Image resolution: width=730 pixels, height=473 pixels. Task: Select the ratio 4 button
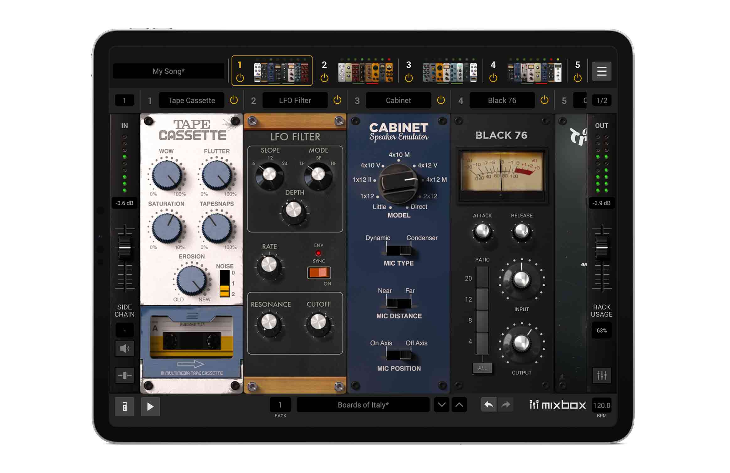point(482,343)
